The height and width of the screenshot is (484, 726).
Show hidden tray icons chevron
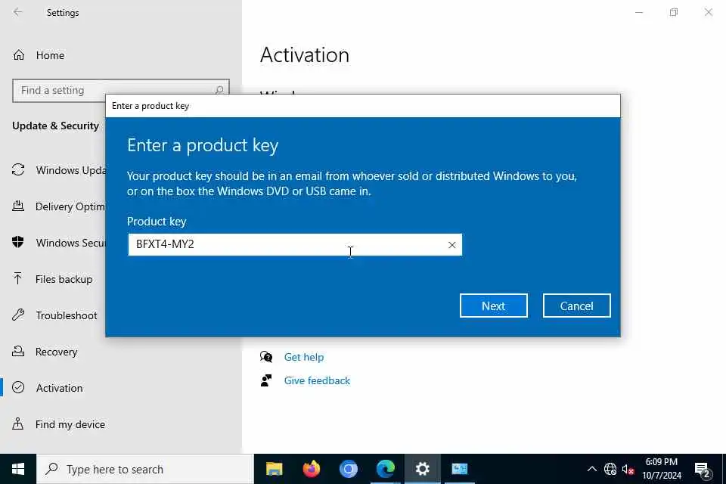pos(591,469)
